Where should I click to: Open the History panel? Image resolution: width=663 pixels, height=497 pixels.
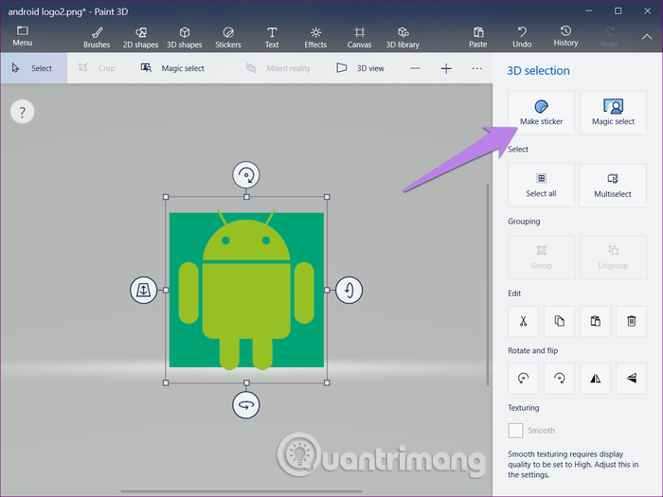[565, 36]
